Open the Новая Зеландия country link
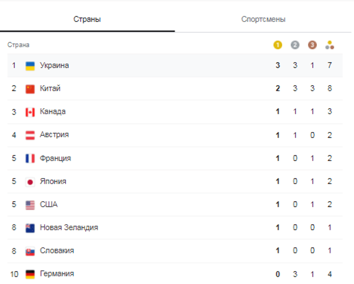The image size is (354, 284). pos(69,228)
